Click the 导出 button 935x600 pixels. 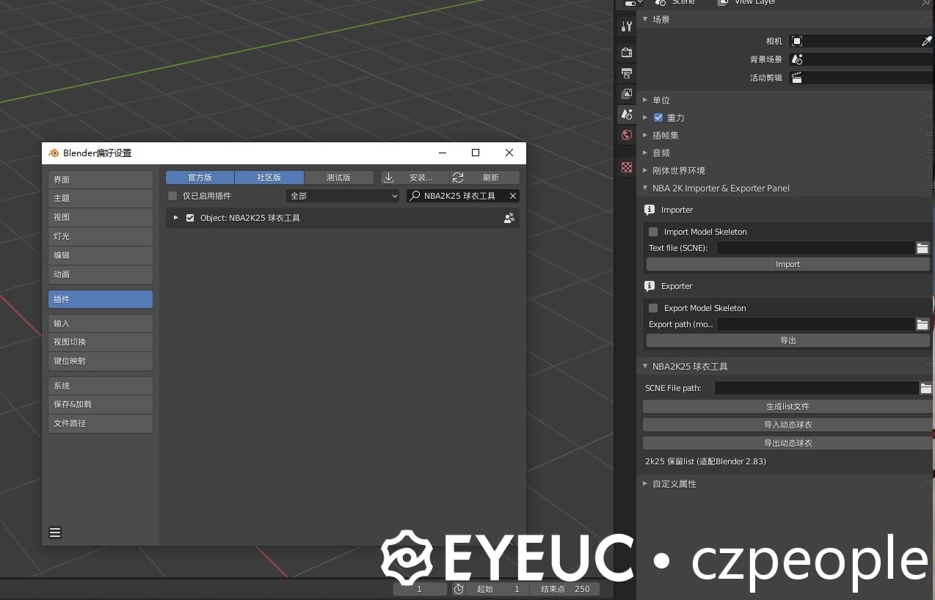787,340
